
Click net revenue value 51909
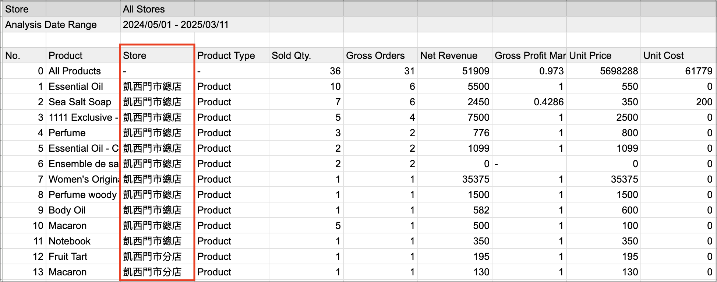point(455,71)
